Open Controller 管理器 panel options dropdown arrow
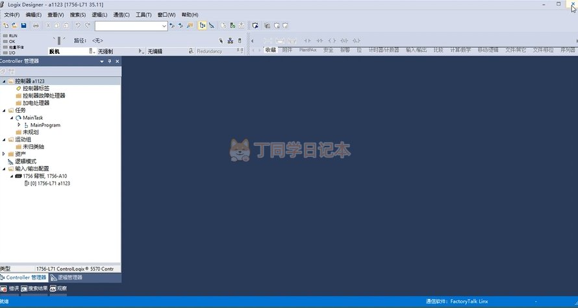Viewport: 578px width, 308px height. [x=102, y=62]
